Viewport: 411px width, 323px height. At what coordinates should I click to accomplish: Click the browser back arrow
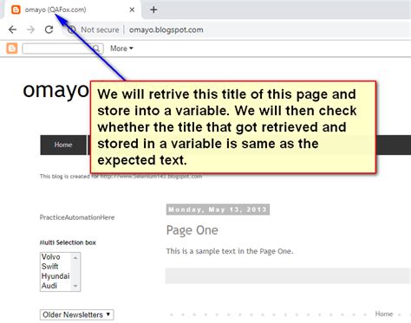13,29
